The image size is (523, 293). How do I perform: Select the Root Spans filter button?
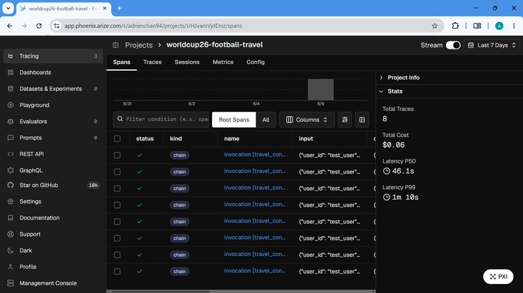pyautogui.click(x=234, y=120)
